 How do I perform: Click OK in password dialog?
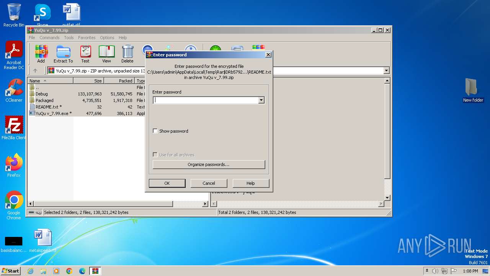pos(167,183)
